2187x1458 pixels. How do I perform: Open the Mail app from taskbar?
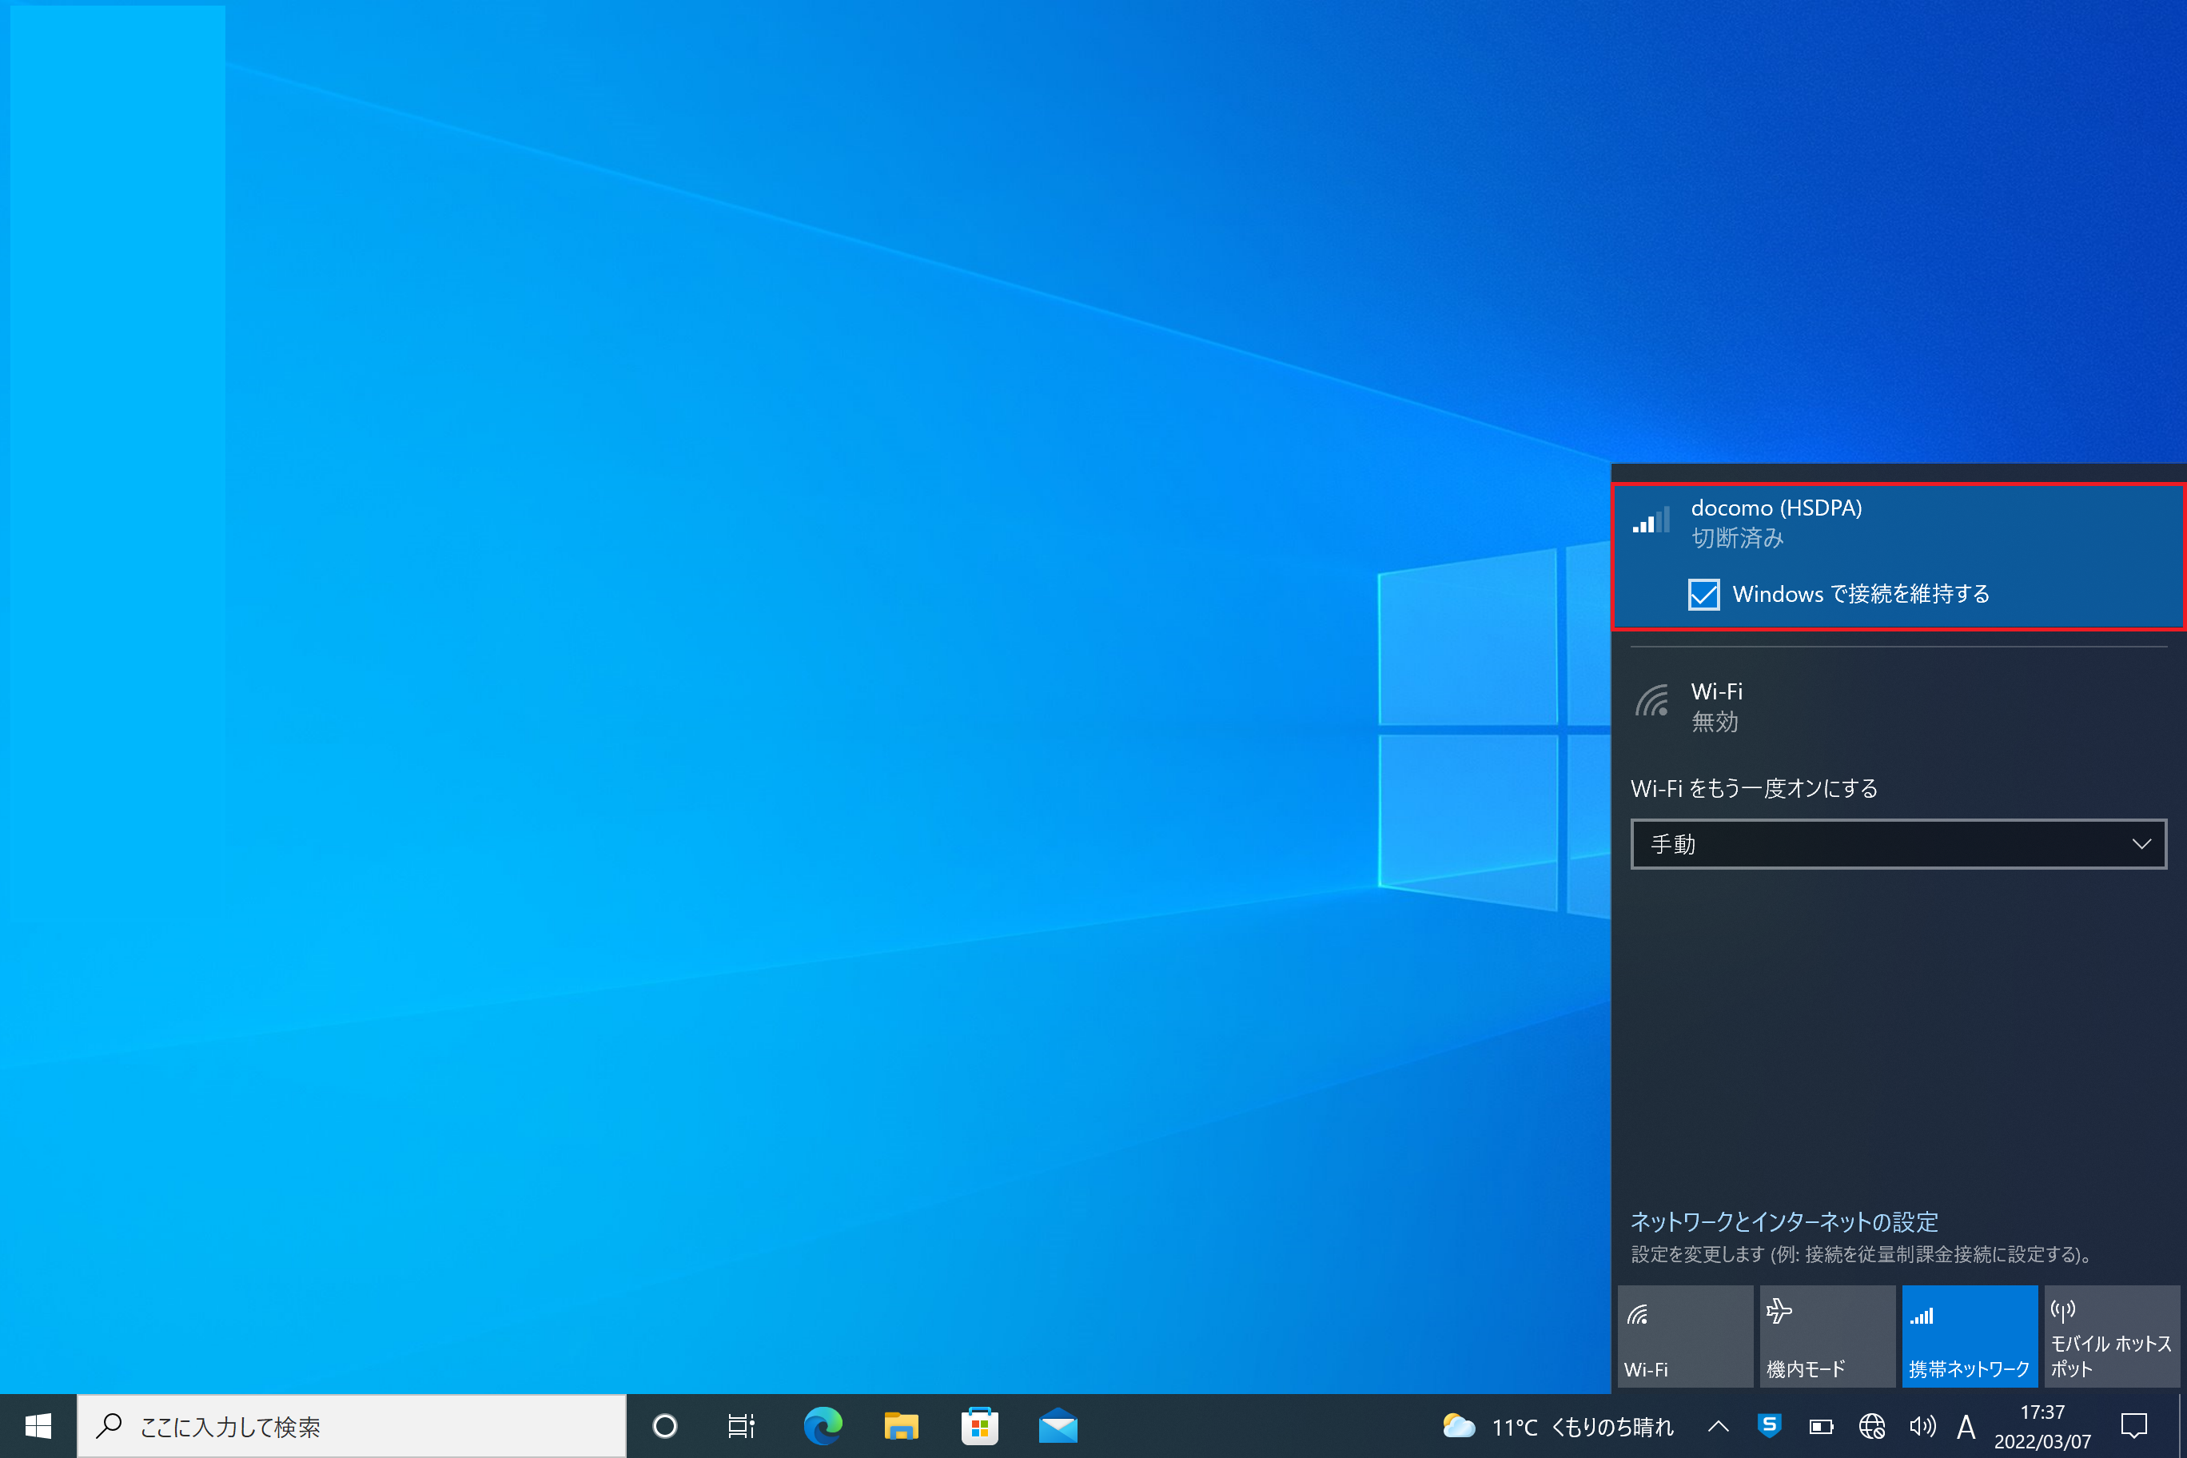point(1058,1425)
